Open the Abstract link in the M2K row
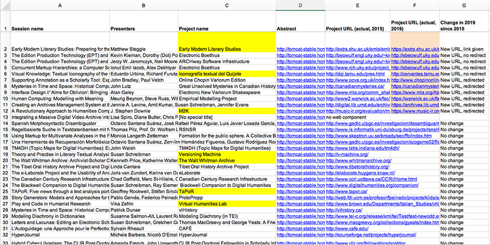The height and width of the screenshot is (245, 490). pos(301,111)
